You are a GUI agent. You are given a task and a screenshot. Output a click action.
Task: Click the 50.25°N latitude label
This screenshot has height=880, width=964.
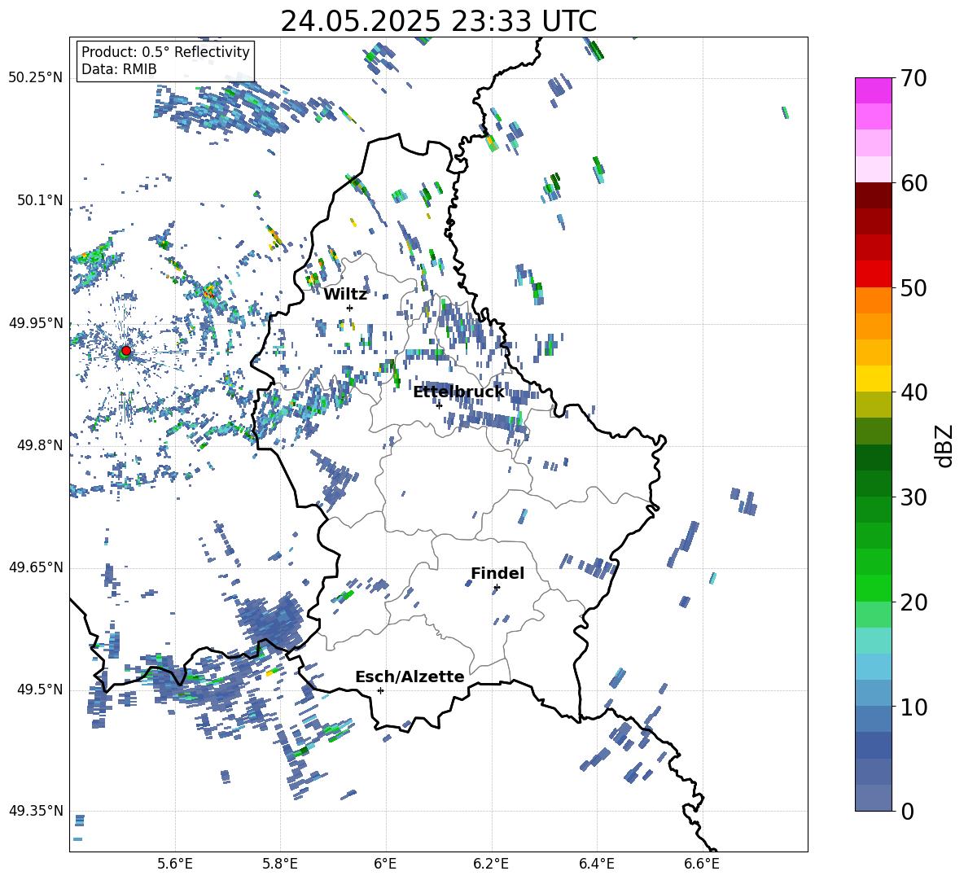pyautogui.click(x=36, y=78)
